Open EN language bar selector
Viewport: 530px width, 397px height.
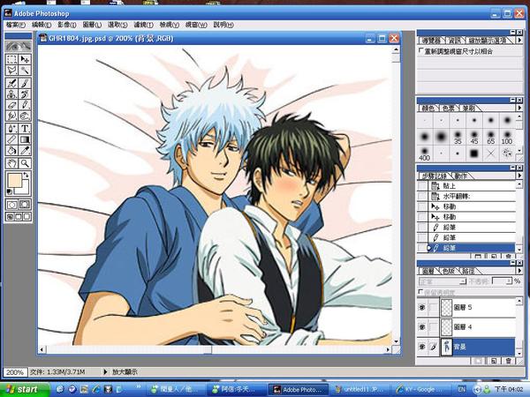(x=461, y=389)
